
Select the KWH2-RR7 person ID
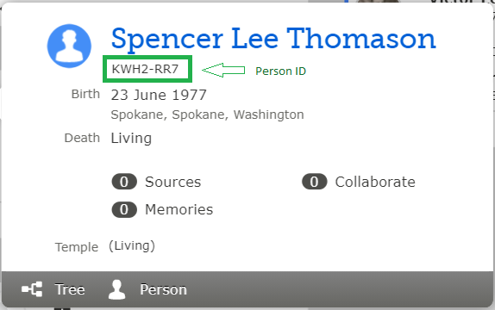145,69
